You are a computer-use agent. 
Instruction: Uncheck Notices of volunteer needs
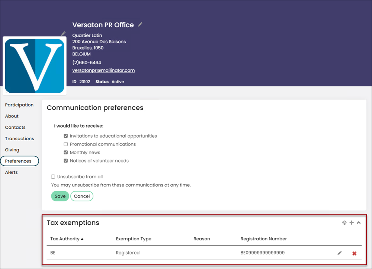point(66,161)
